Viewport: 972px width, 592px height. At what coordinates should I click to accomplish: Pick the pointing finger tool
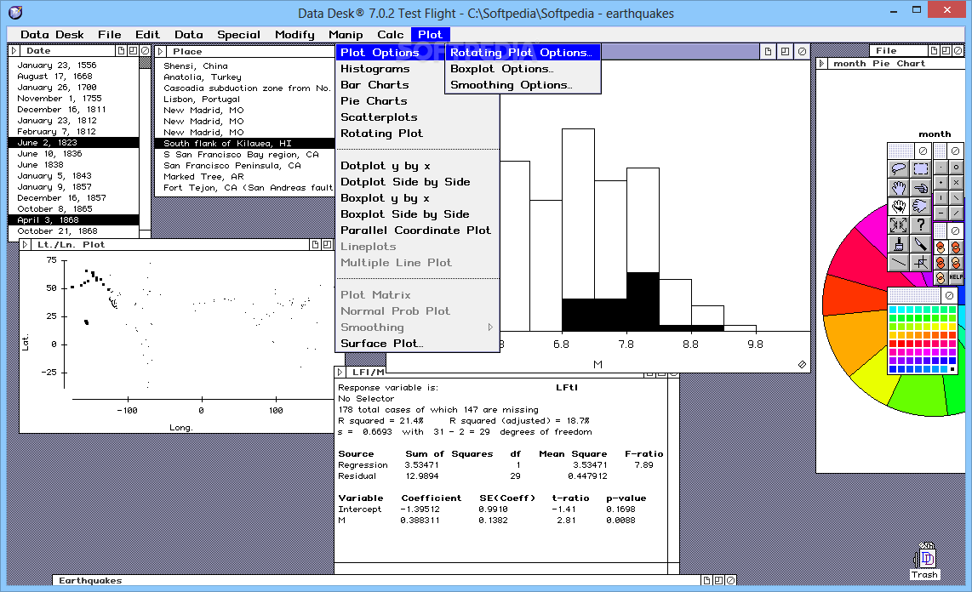[921, 187]
